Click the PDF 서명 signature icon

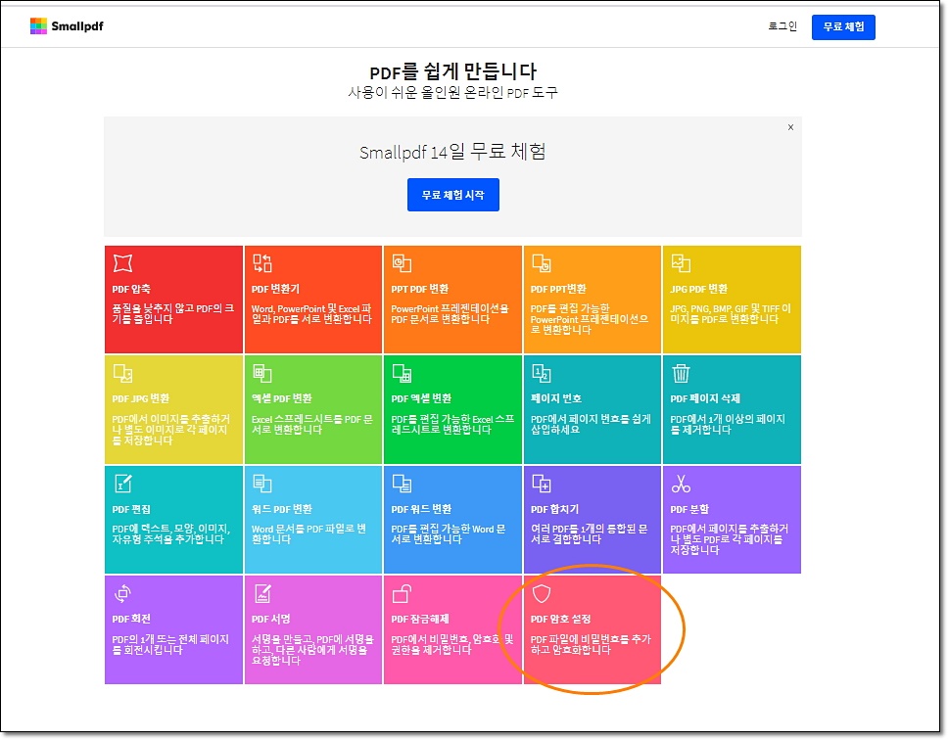262,593
